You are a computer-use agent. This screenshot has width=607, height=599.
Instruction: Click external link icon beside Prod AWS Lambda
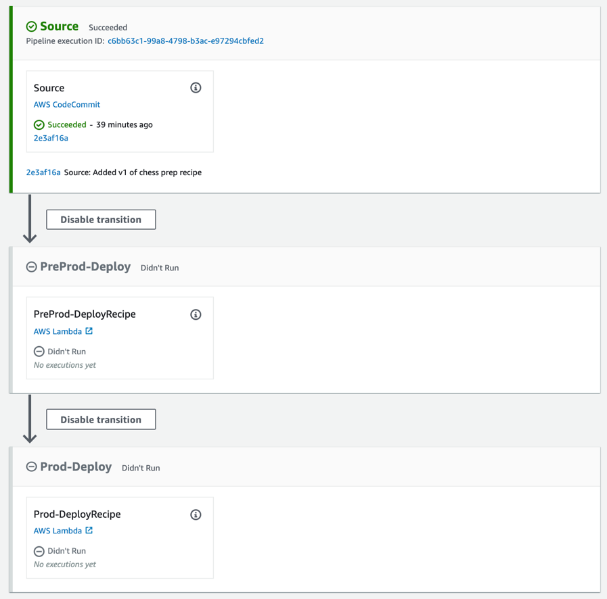(x=89, y=530)
